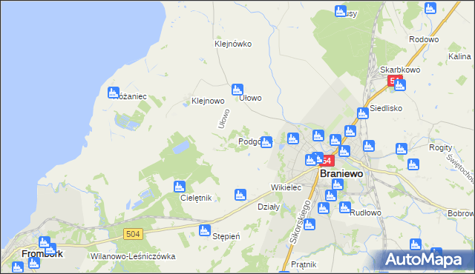Select the road 504 shield
Image resolution: width=475 pixels, height=274 pixels.
point(133,234)
